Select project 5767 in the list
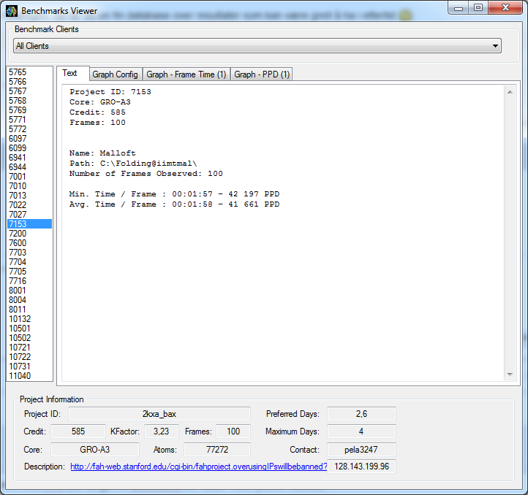 pyautogui.click(x=29, y=91)
